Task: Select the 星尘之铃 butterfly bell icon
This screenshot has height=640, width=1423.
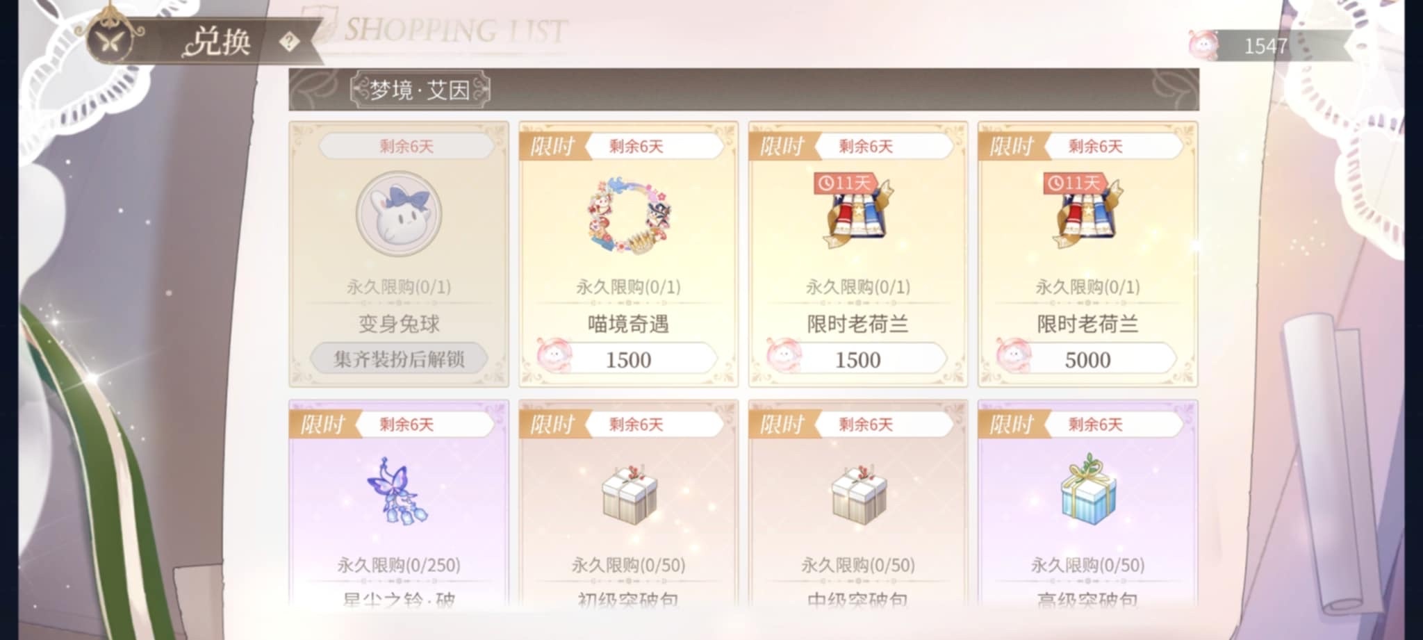Action: [398, 491]
